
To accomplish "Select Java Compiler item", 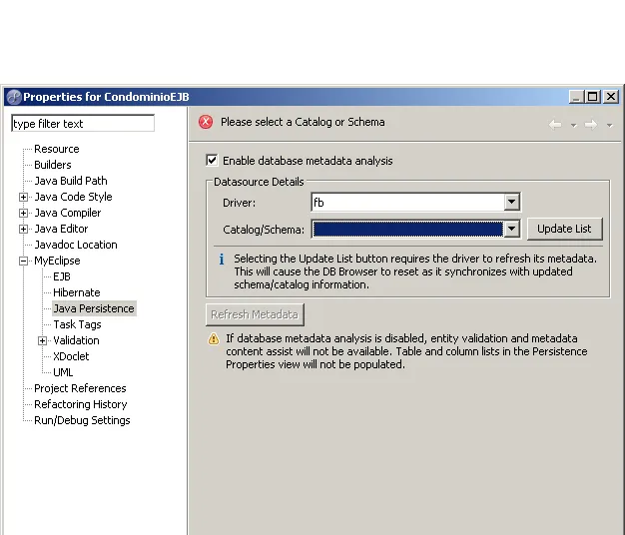I will (68, 213).
